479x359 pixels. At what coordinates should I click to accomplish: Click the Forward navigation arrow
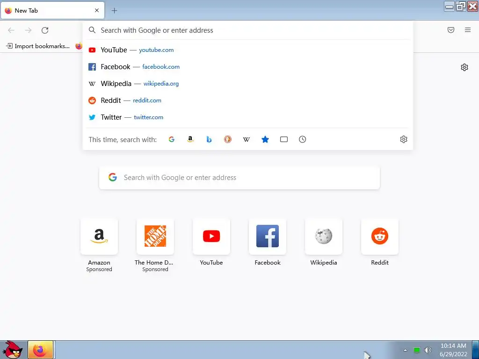tap(28, 30)
